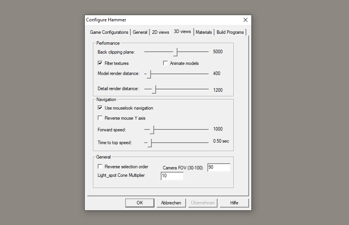The height and width of the screenshot is (225, 349).
Task: Click the Light_spot Cone Multiplier label
Action: pyautogui.click(x=121, y=175)
